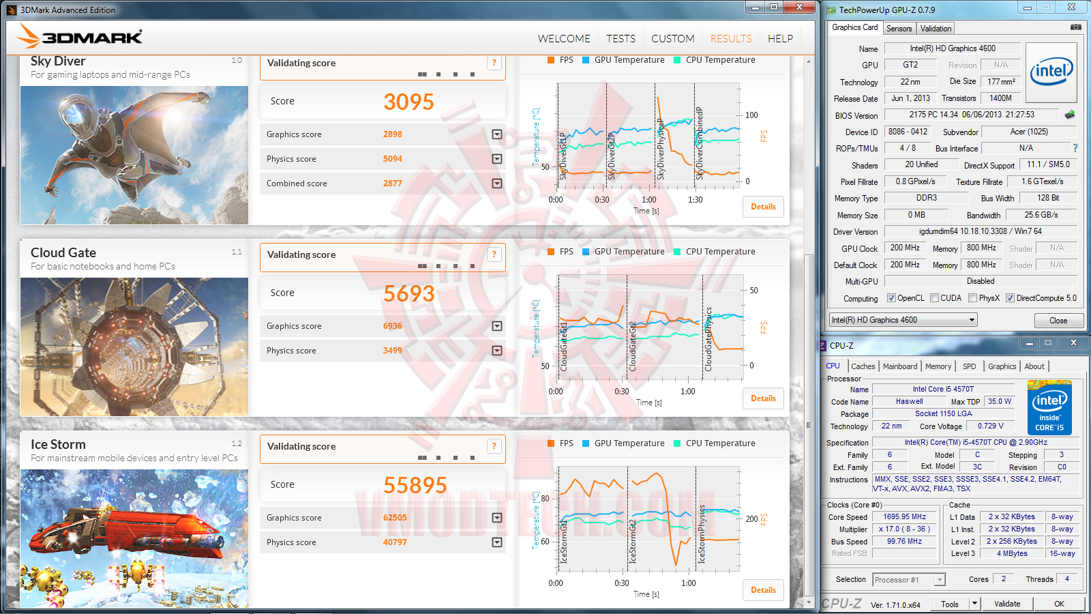
Task: Click the Close button in GPU-Z
Action: pyautogui.click(x=1058, y=321)
